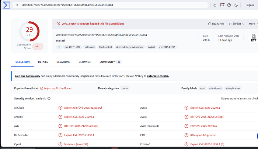The image size is (258, 149).
Task: Click the Rtf.exploit-kit.generic detection text
Action: tap(203, 135)
